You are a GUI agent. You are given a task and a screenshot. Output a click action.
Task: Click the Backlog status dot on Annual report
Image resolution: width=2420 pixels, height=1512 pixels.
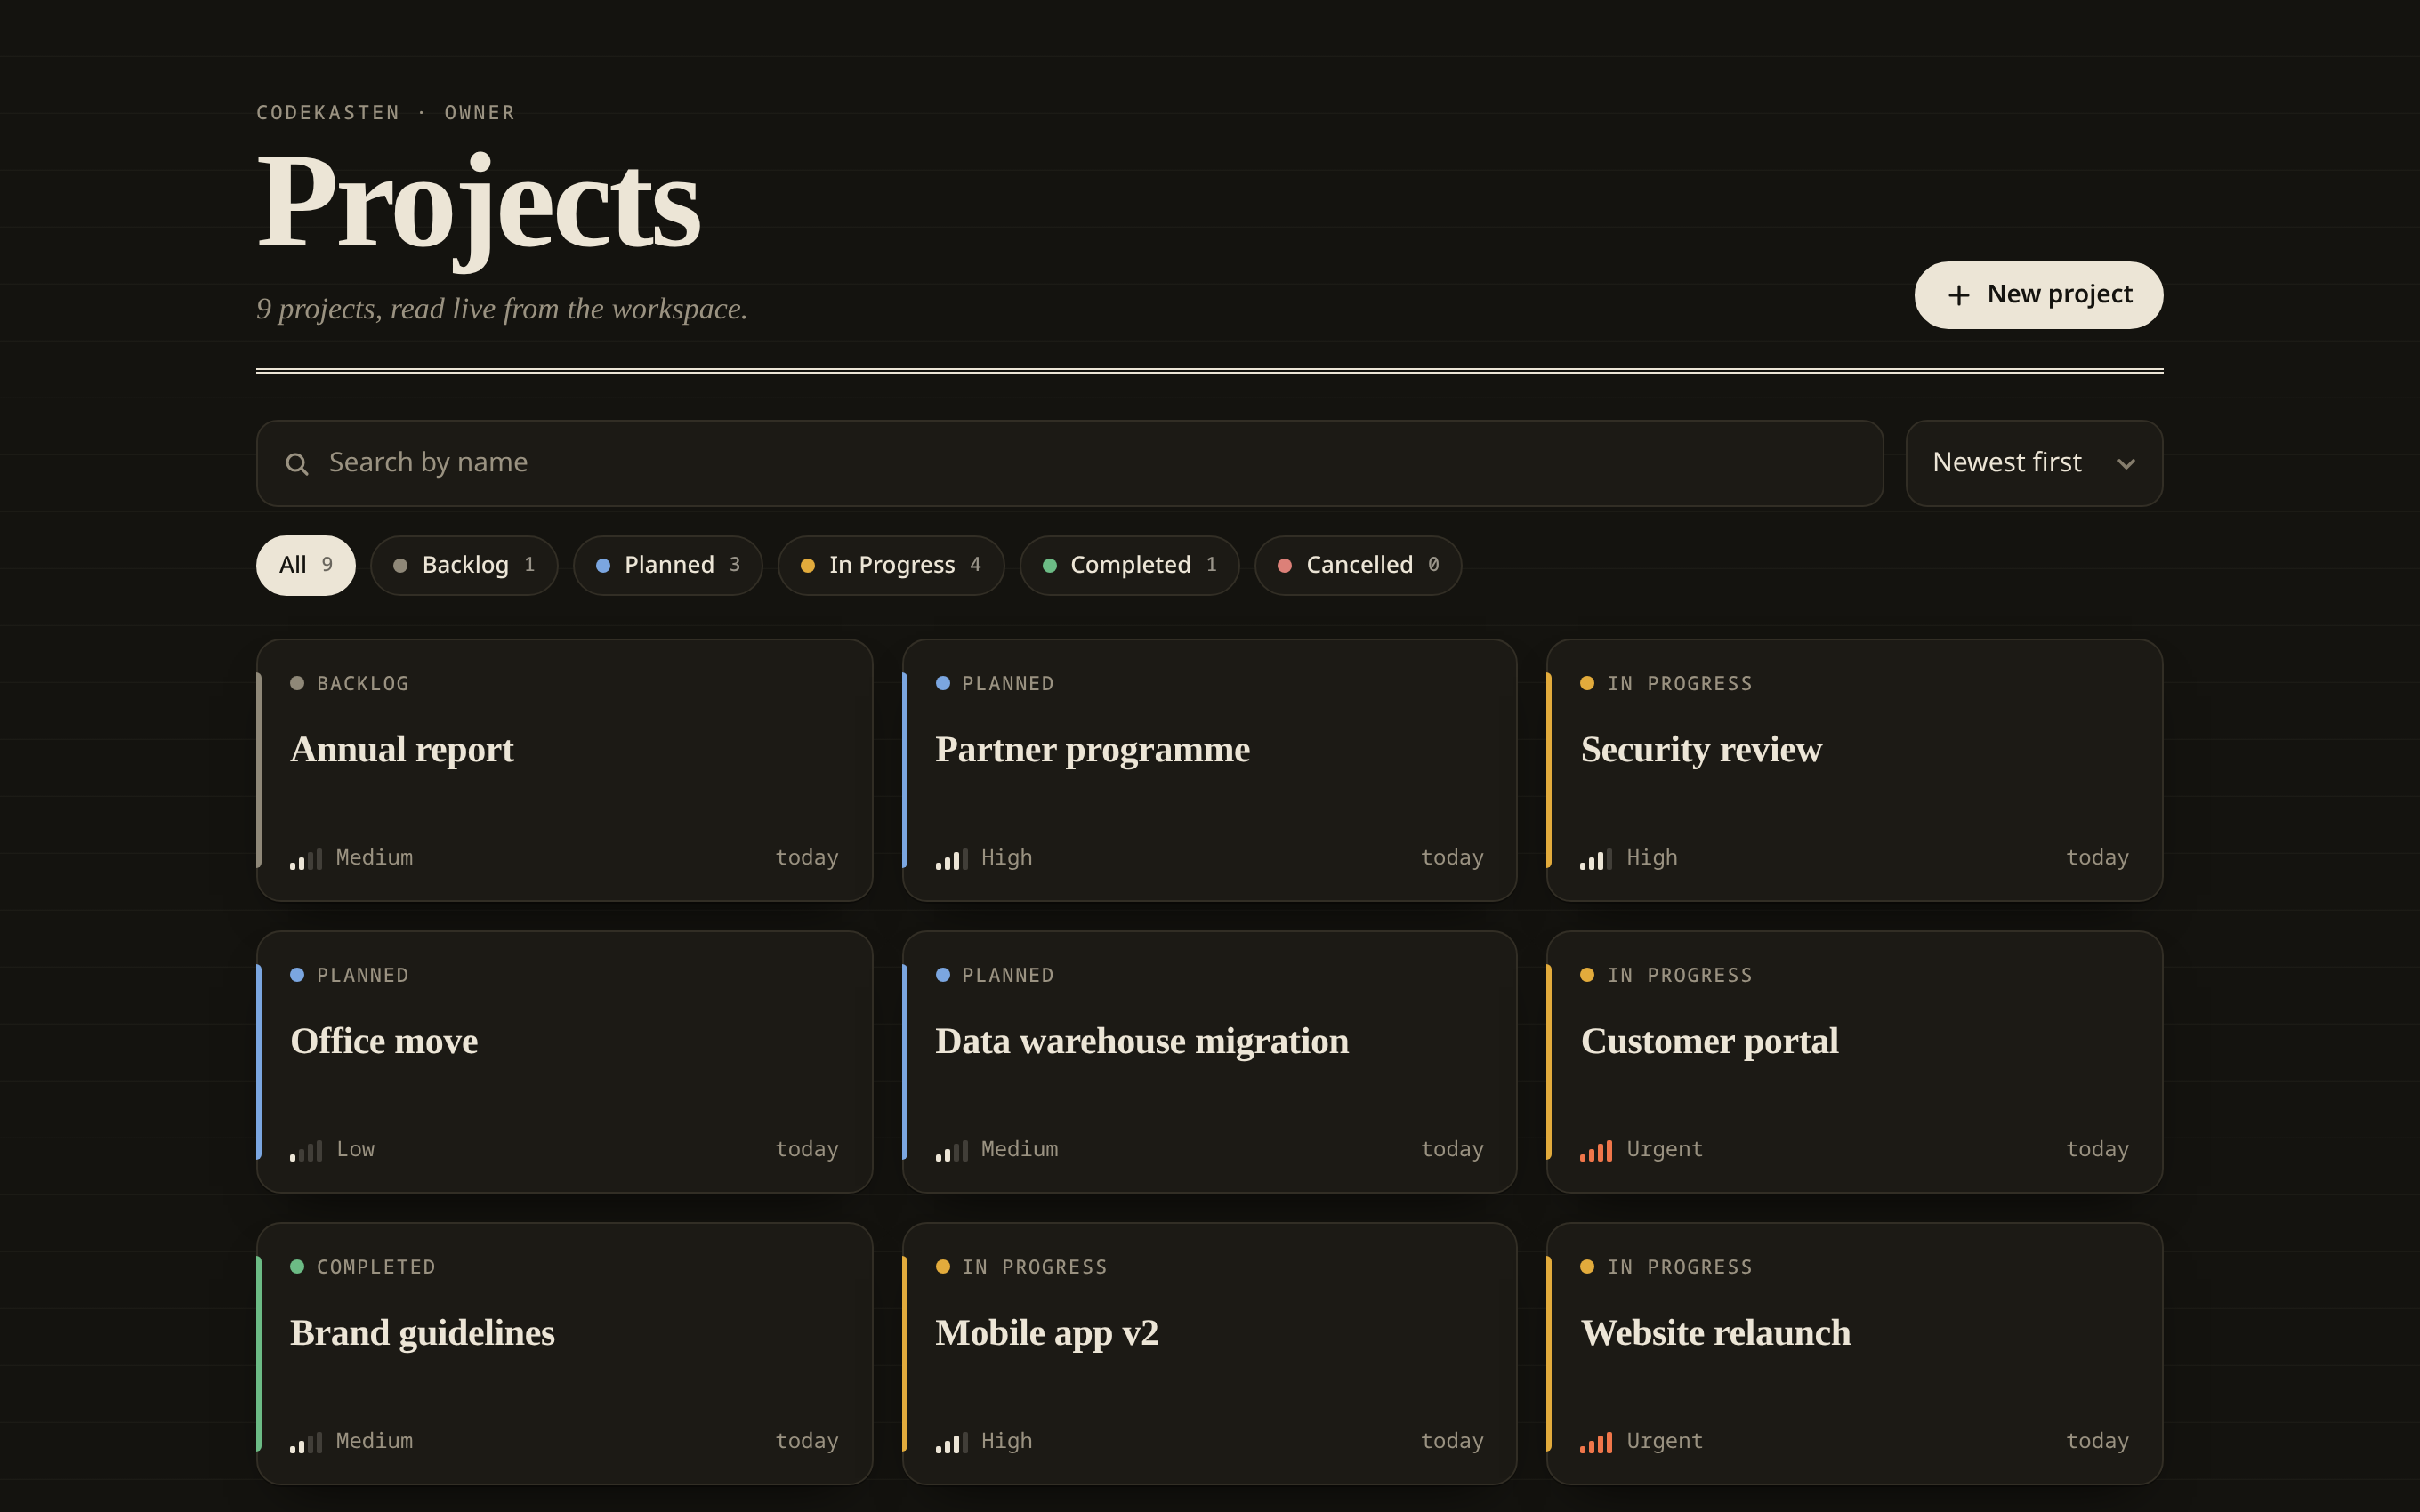(x=297, y=683)
